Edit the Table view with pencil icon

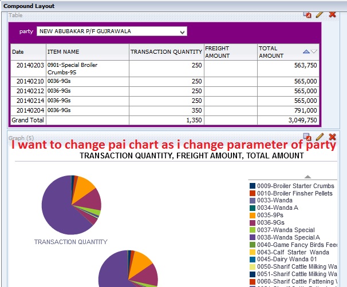tap(320, 15)
